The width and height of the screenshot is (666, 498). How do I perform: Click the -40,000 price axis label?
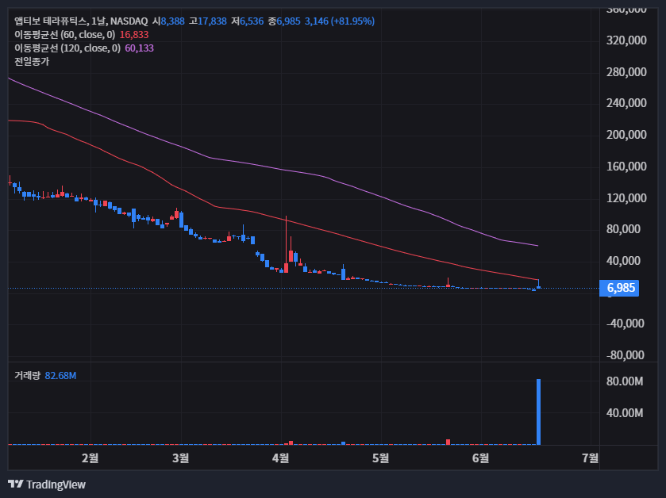click(626, 324)
